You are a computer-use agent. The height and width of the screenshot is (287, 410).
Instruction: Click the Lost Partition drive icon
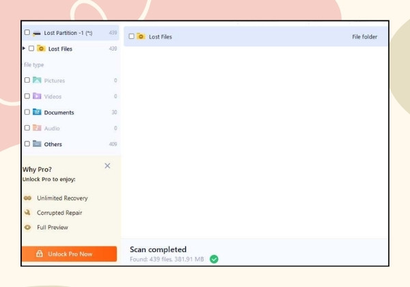click(37, 33)
